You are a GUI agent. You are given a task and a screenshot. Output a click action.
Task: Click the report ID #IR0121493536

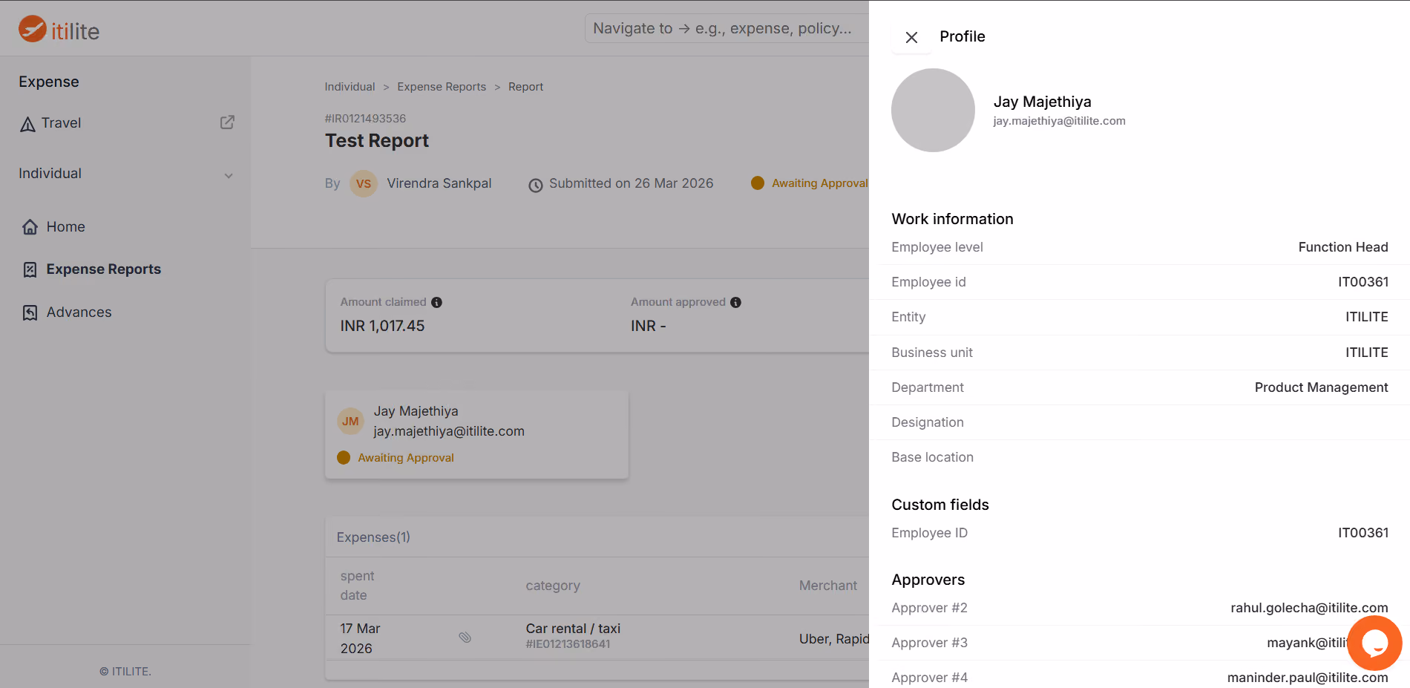click(365, 119)
